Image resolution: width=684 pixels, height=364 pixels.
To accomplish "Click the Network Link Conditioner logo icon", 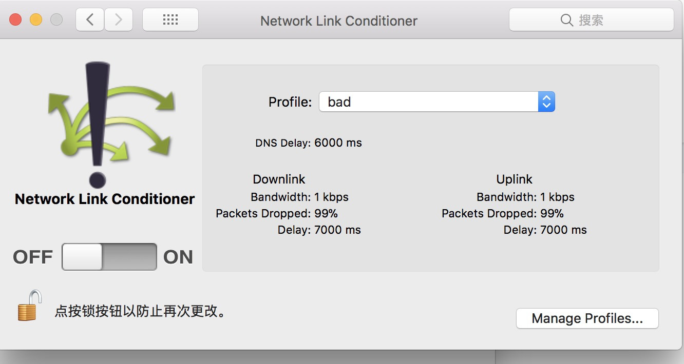I will click(x=111, y=125).
